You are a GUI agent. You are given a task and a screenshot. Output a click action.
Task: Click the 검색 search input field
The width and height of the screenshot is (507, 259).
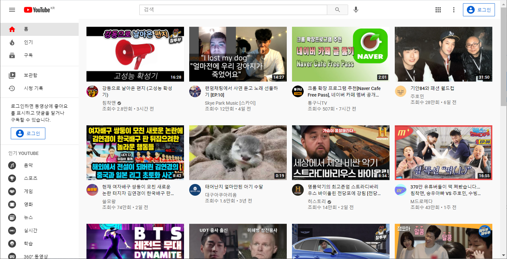[x=233, y=10]
